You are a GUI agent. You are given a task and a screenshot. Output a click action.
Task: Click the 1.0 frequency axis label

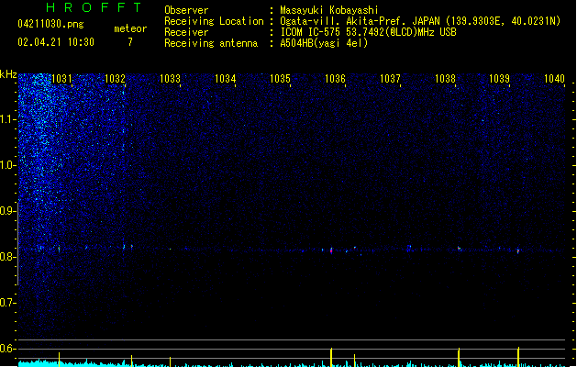7,165
